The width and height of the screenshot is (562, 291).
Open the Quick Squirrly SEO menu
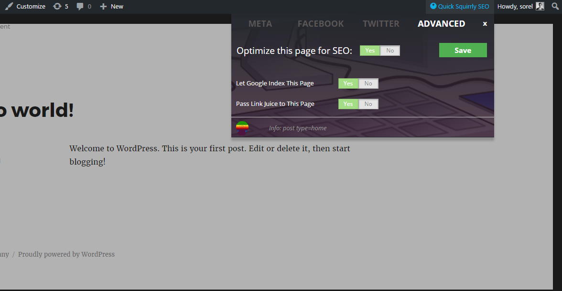coord(460,7)
